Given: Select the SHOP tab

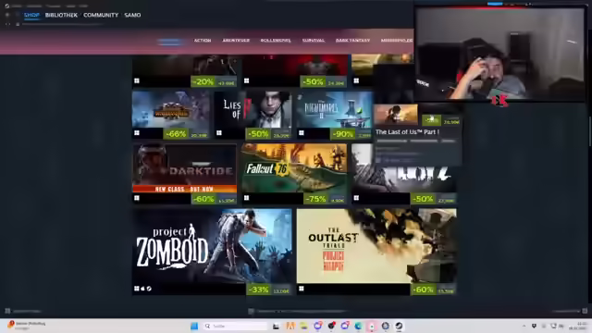Looking at the screenshot, I should (31, 15).
